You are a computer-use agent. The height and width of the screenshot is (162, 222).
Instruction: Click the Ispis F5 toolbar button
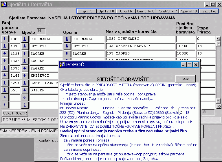87,11
